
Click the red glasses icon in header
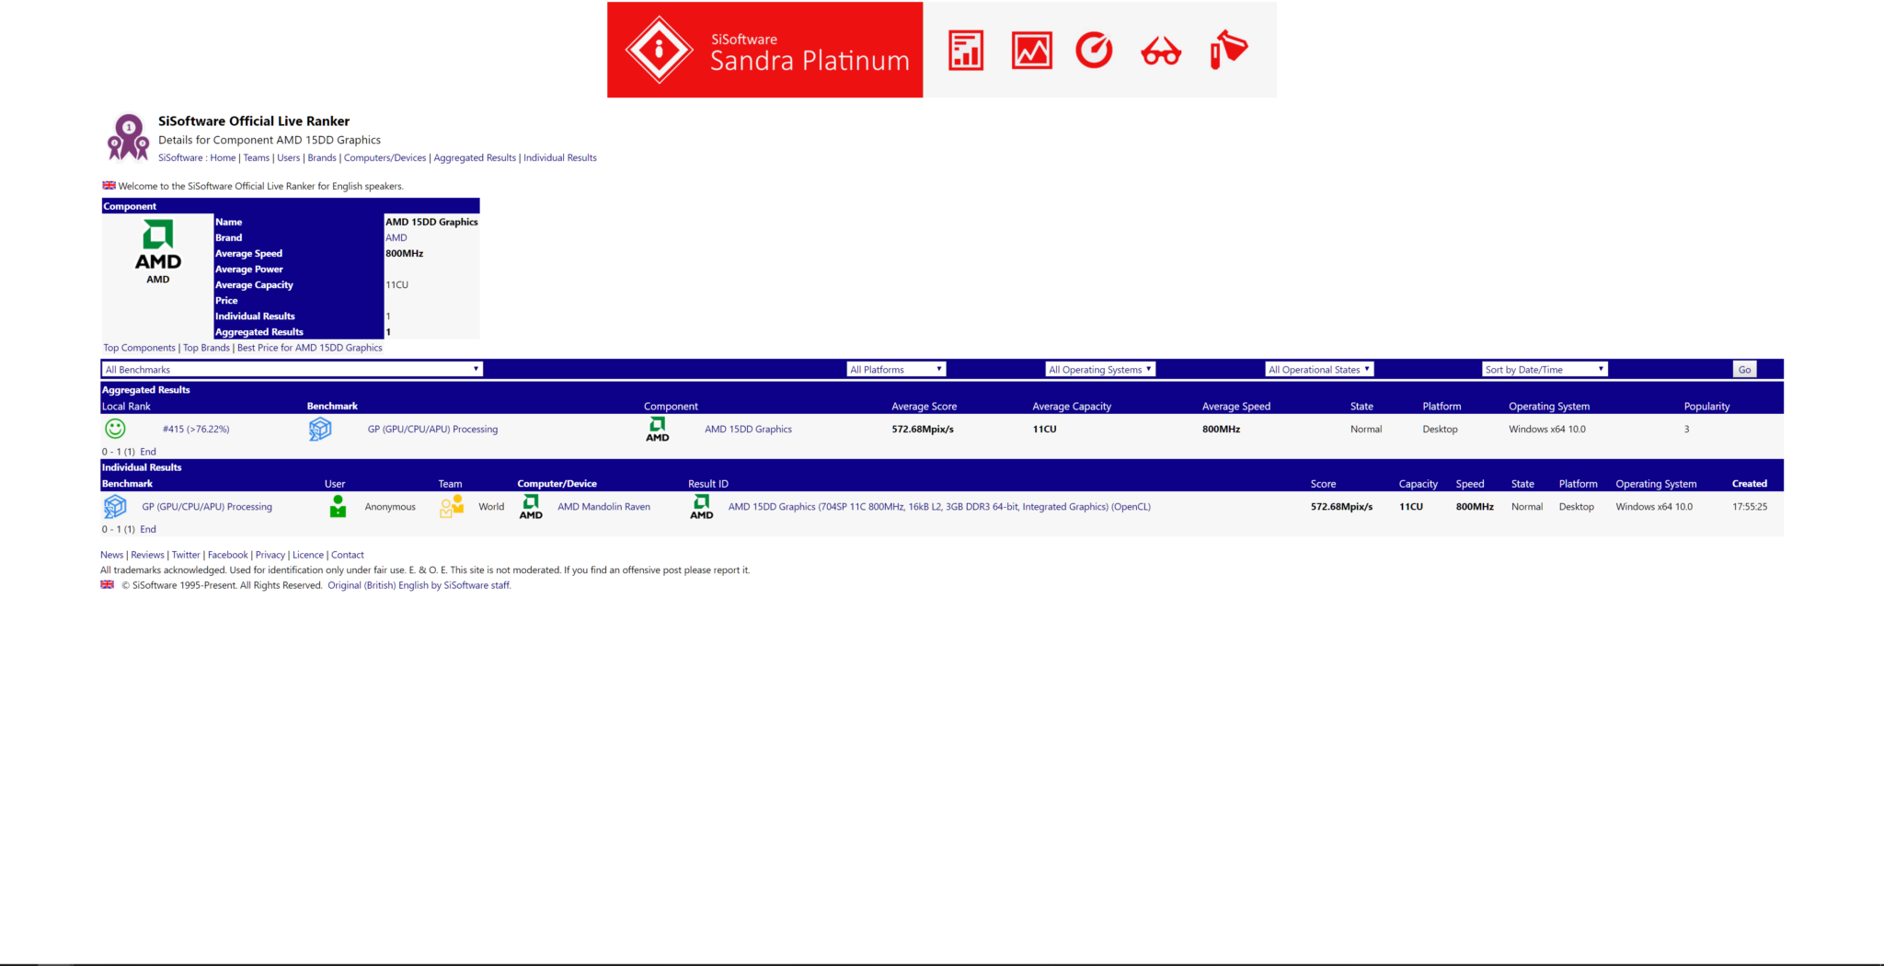tap(1161, 52)
